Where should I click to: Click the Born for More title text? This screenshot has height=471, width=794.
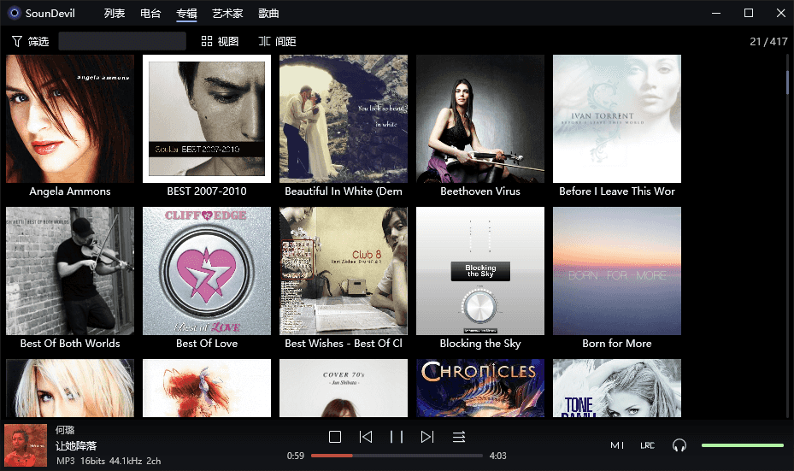click(x=617, y=344)
